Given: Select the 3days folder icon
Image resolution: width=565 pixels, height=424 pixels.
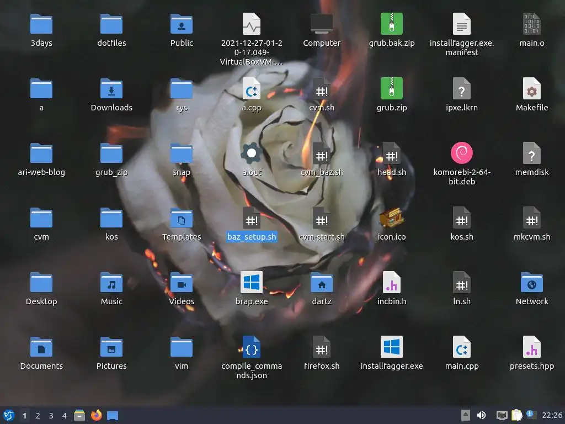Looking at the screenshot, I should [41, 24].
